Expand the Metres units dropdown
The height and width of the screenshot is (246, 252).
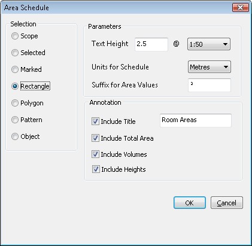[x=210, y=67]
